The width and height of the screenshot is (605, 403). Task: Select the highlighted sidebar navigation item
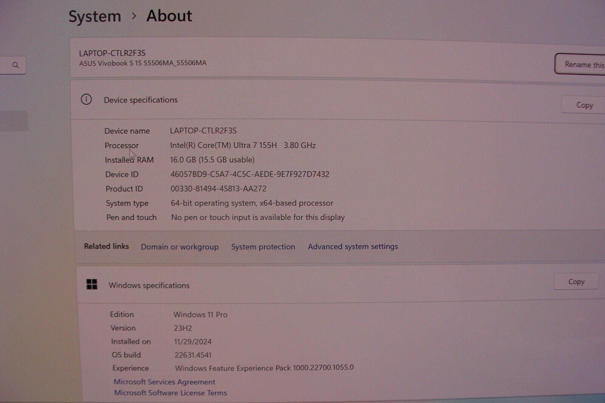click(x=13, y=121)
